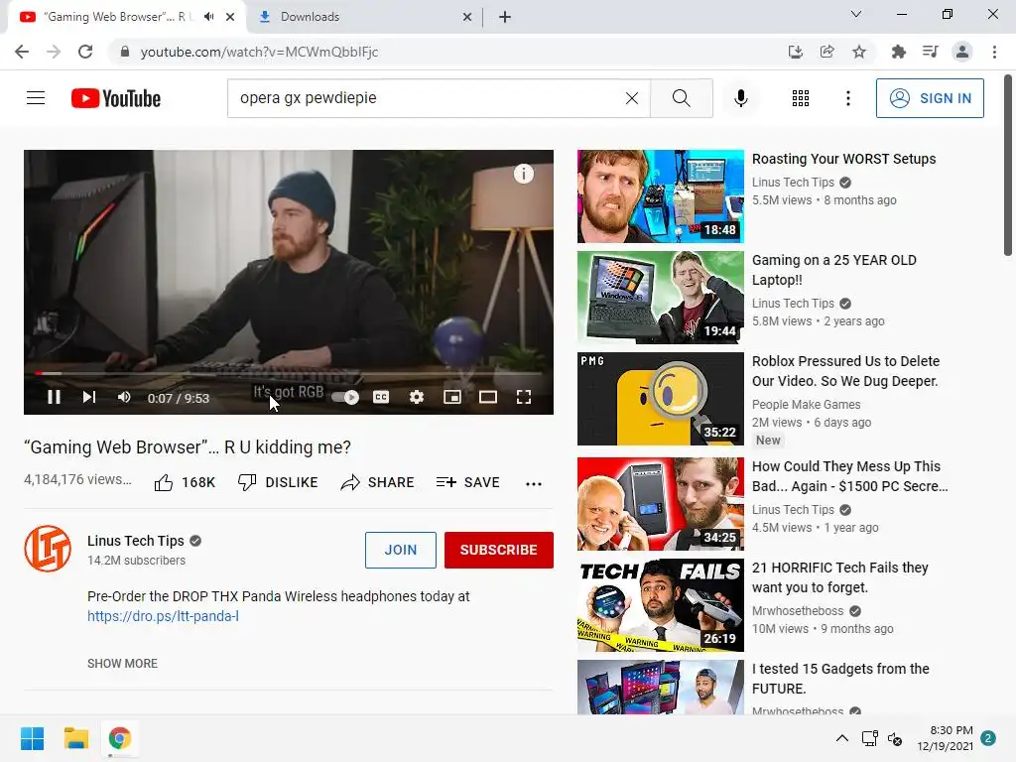1016x762 pixels.
Task: Click the page vertical scrollbar
Action: tap(1008, 166)
